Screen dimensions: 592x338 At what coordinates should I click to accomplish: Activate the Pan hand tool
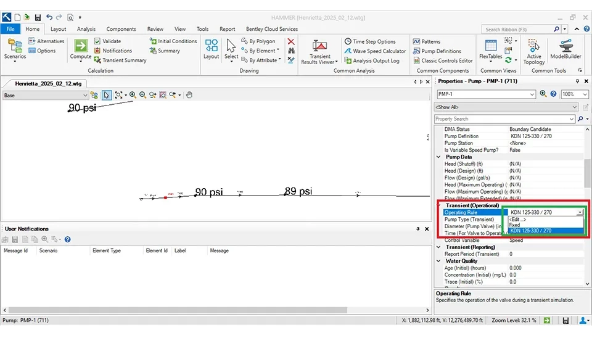(189, 95)
